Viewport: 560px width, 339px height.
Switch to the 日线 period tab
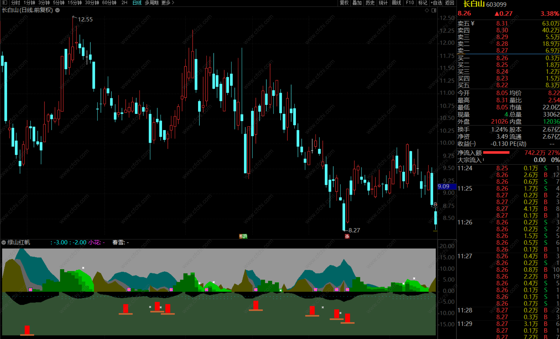[137, 3]
